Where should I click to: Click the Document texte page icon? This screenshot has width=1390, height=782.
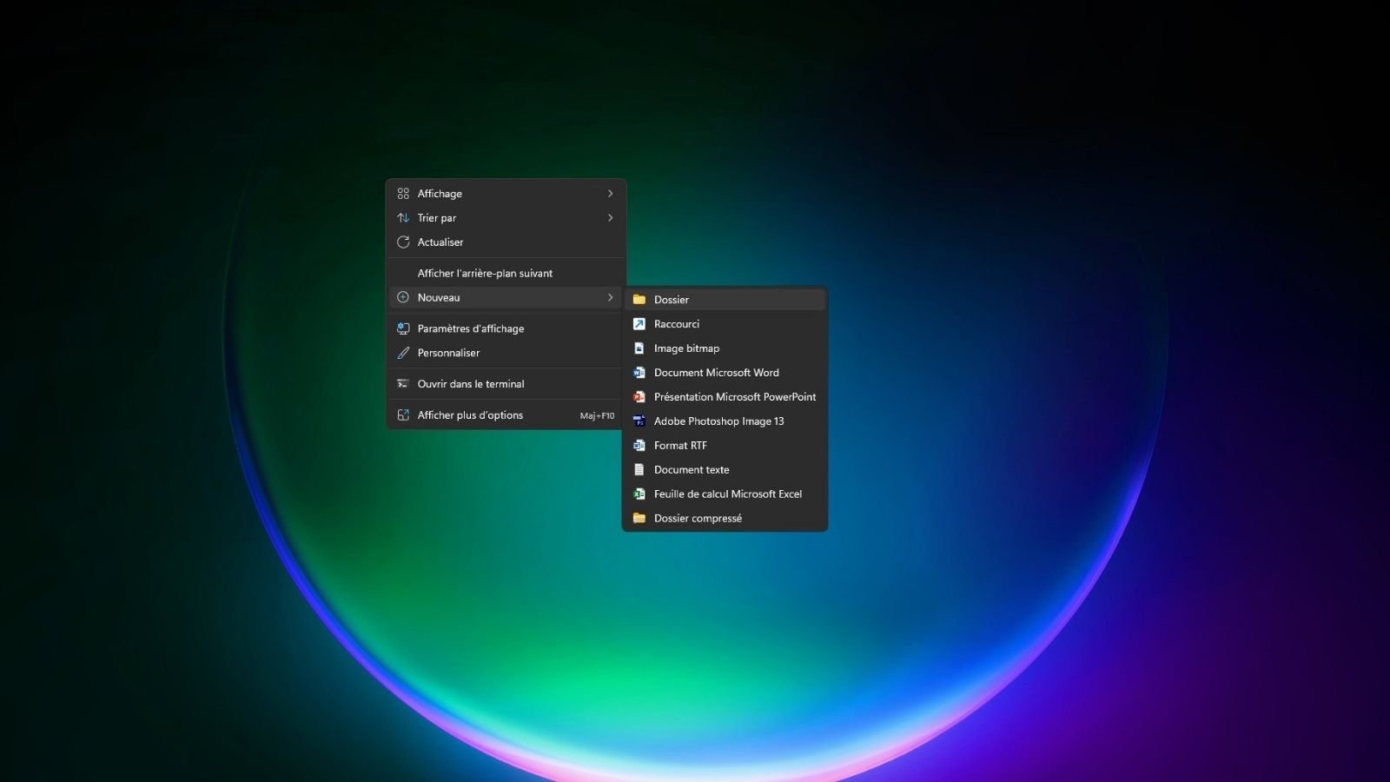pyautogui.click(x=639, y=469)
